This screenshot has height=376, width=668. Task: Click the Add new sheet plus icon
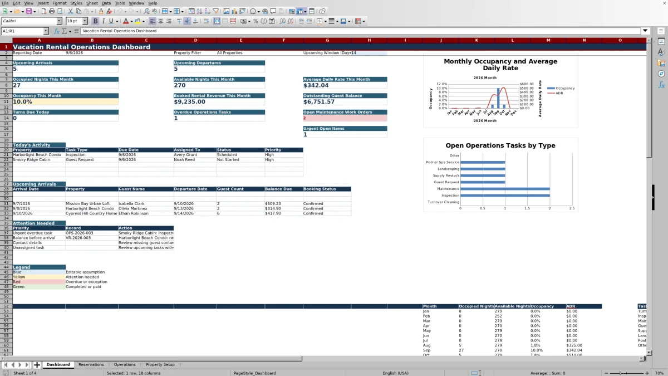click(x=37, y=365)
